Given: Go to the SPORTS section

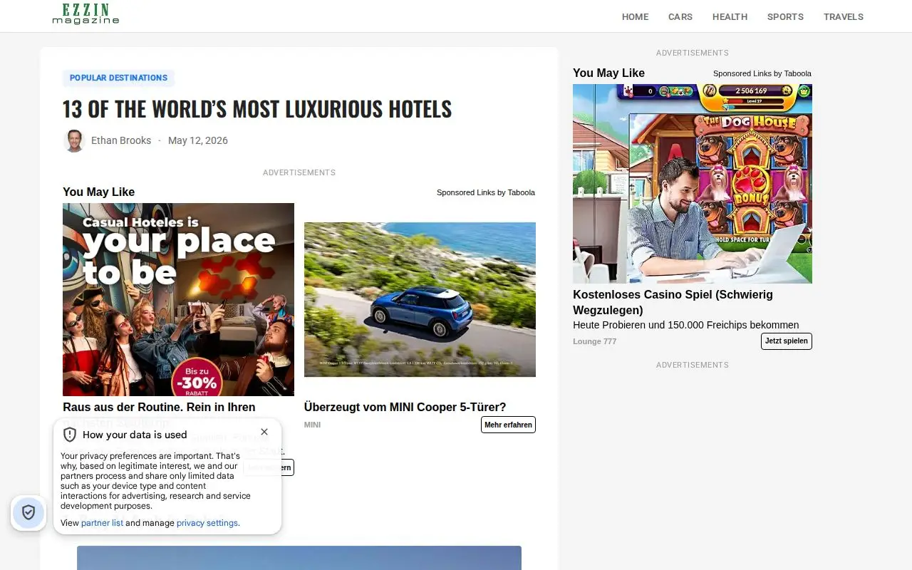Looking at the screenshot, I should point(785,16).
